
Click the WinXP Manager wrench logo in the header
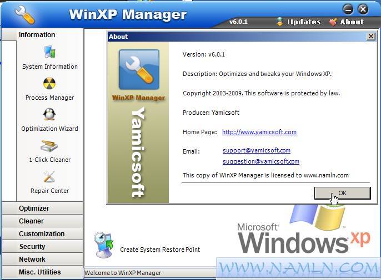24,15
